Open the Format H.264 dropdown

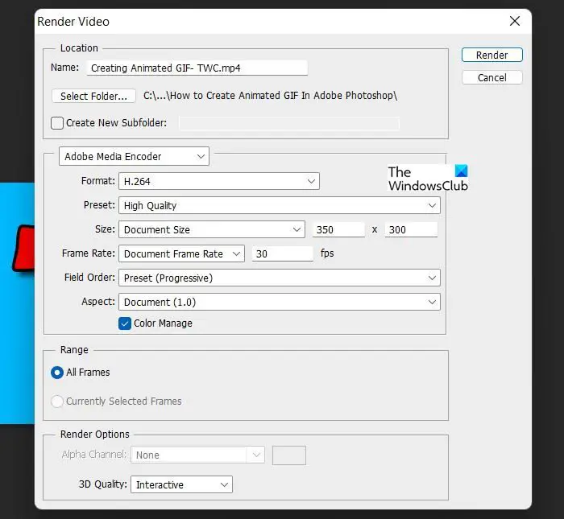[x=219, y=181]
